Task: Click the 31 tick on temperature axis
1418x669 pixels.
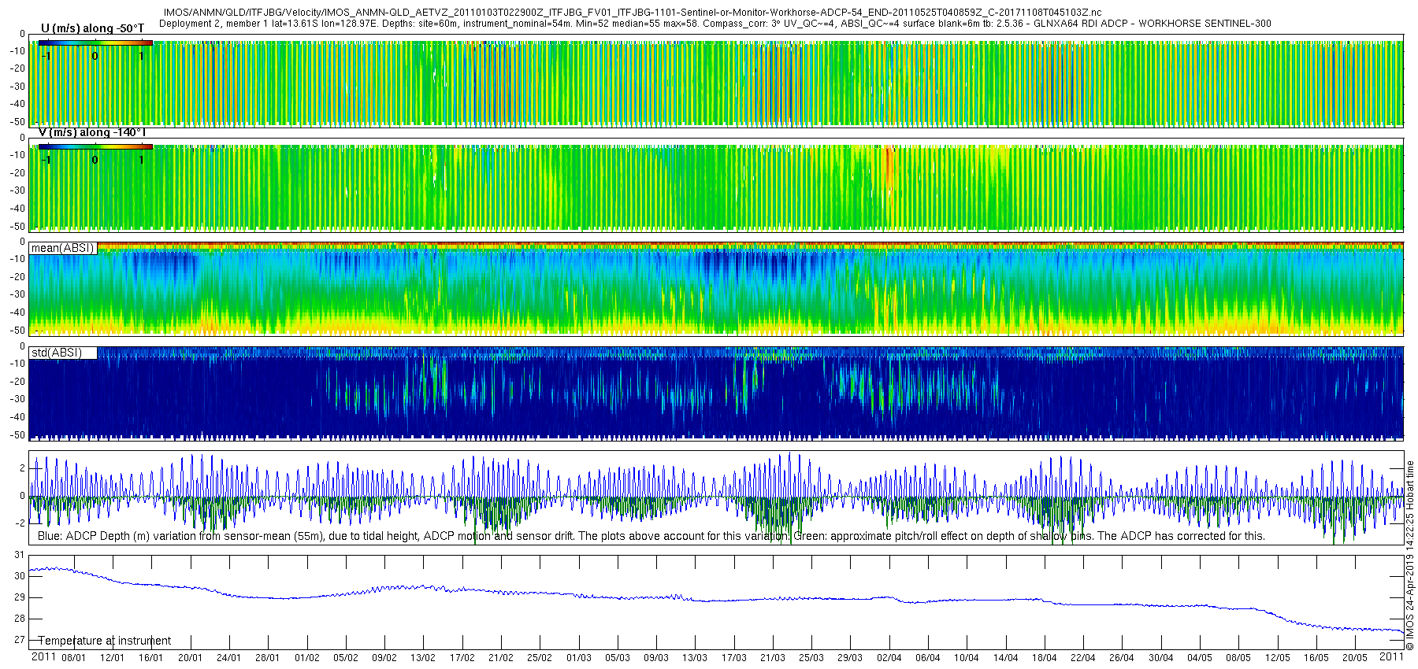Action: point(20,555)
